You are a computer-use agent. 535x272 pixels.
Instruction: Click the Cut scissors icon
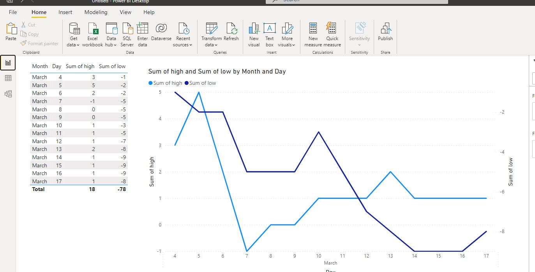(x=23, y=25)
